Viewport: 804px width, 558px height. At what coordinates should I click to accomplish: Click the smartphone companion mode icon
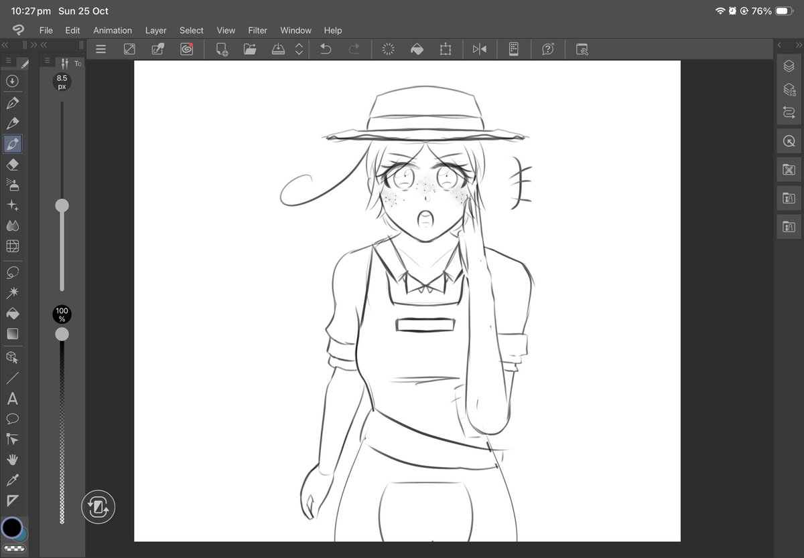[x=514, y=49]
